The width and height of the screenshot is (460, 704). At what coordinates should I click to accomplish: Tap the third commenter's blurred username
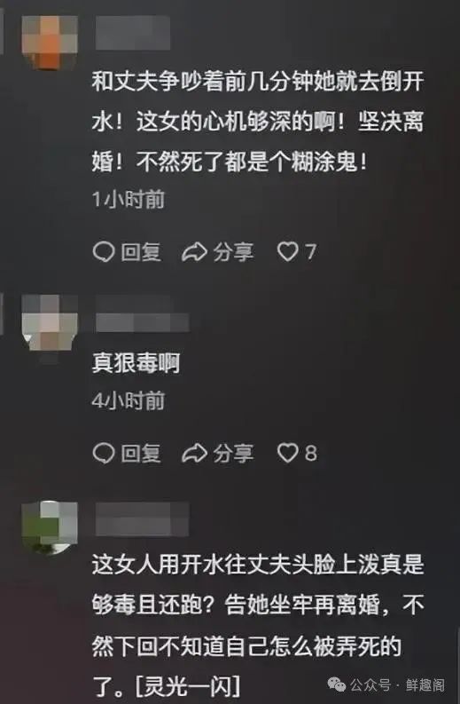coord(142,518)
